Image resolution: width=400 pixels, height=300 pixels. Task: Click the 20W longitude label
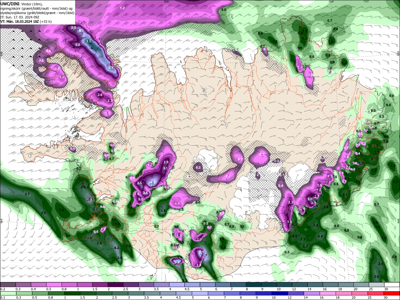coord(166,2)
